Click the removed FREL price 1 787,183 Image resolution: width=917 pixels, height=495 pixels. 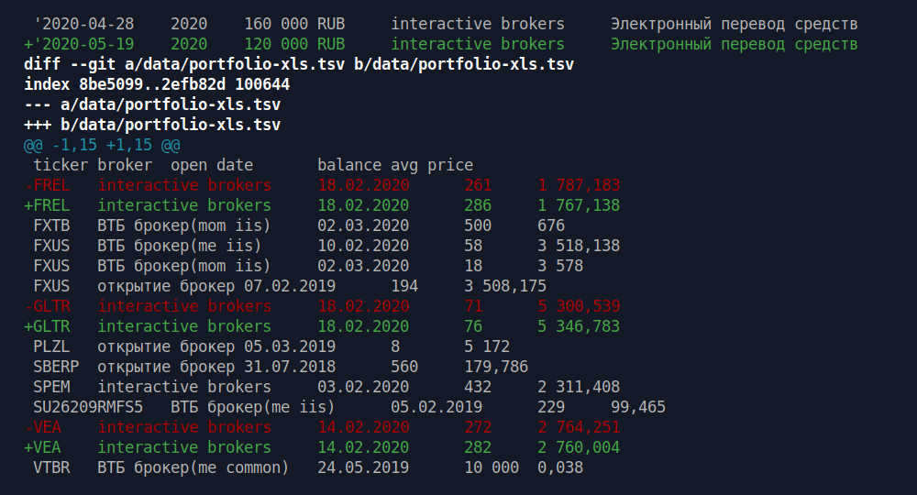pos(579,185)
